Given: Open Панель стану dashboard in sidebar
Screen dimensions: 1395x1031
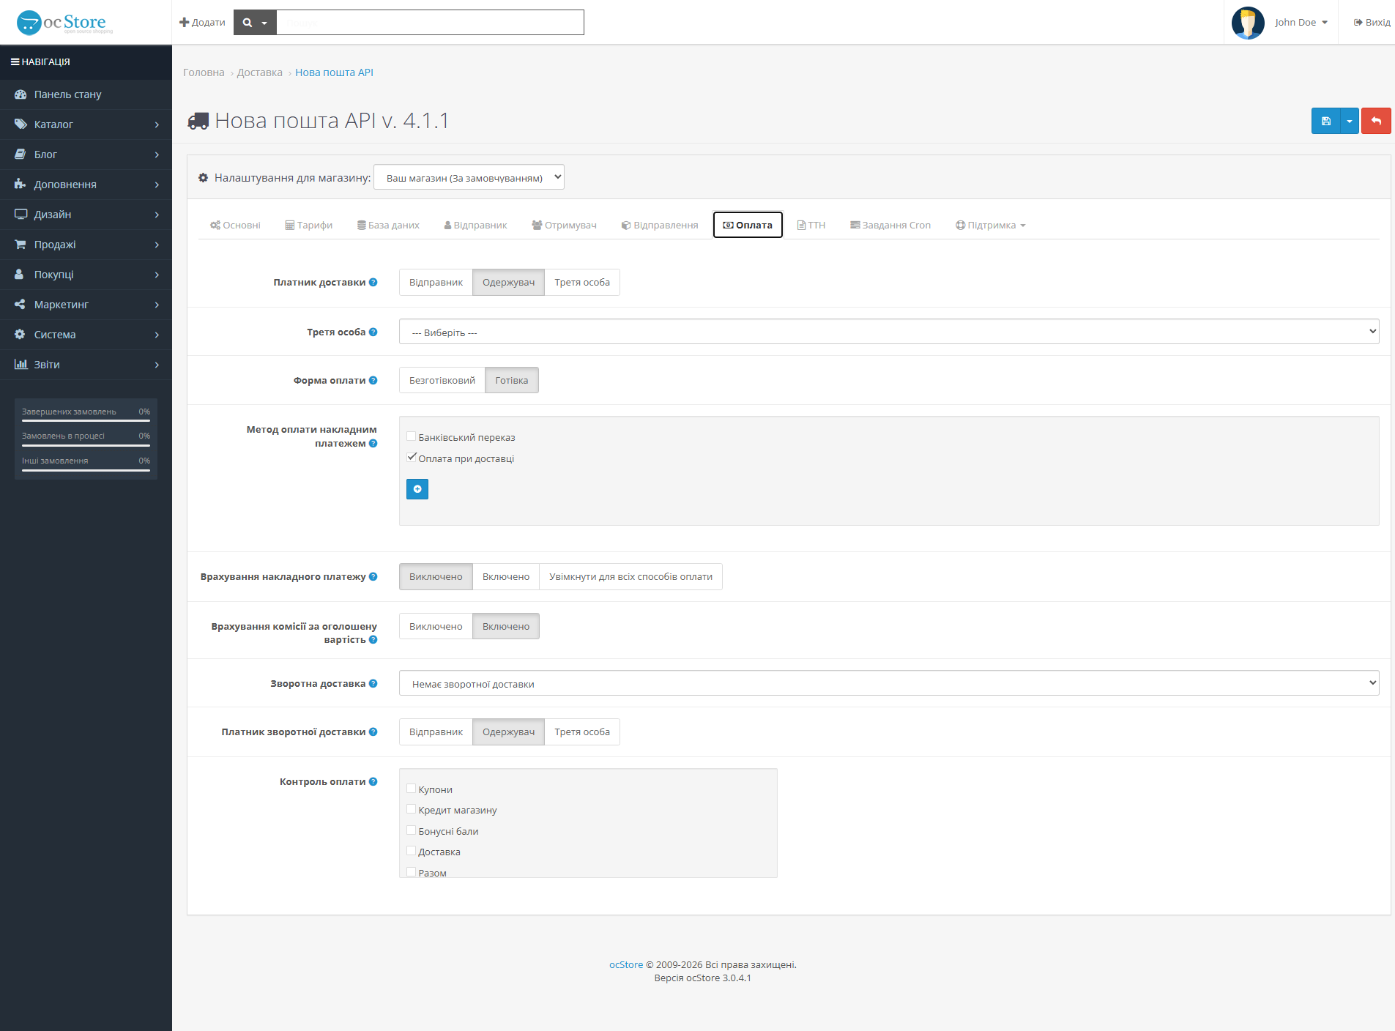Looking at the screenshot, I should pyautogui.click(x=86, y=94).
